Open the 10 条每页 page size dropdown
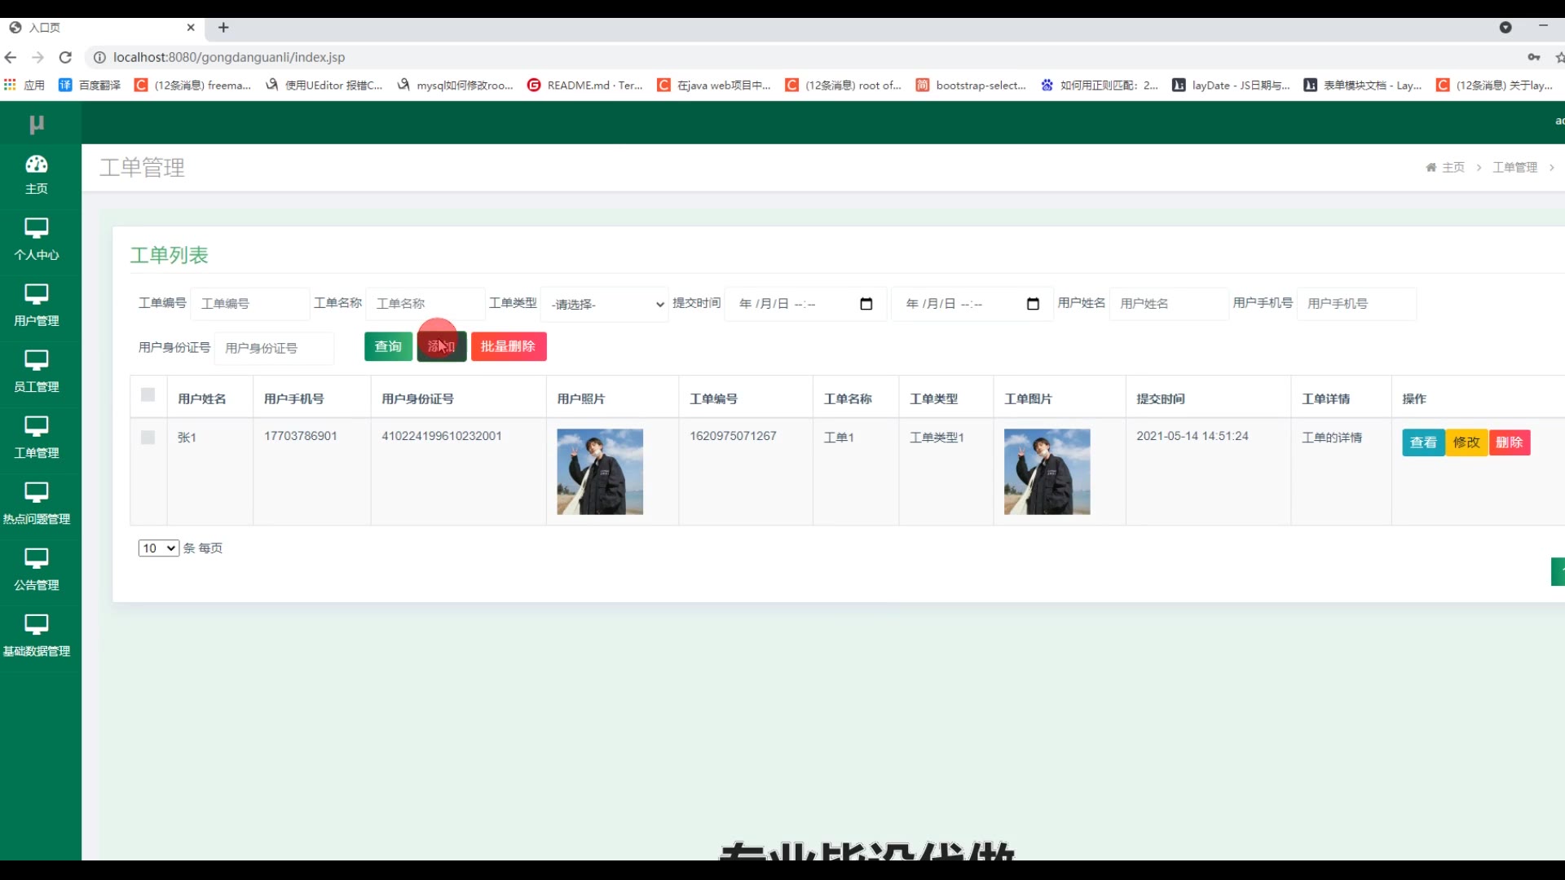This screenshot has height=880, width=1565. pyautogui.click(x=158, y=548)
